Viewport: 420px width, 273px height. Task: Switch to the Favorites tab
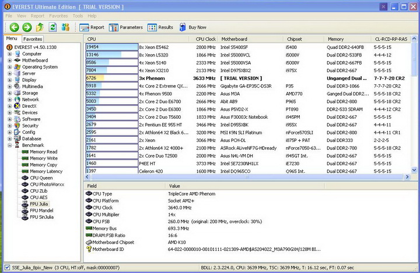pyautogui.click(x=33, y=39)
